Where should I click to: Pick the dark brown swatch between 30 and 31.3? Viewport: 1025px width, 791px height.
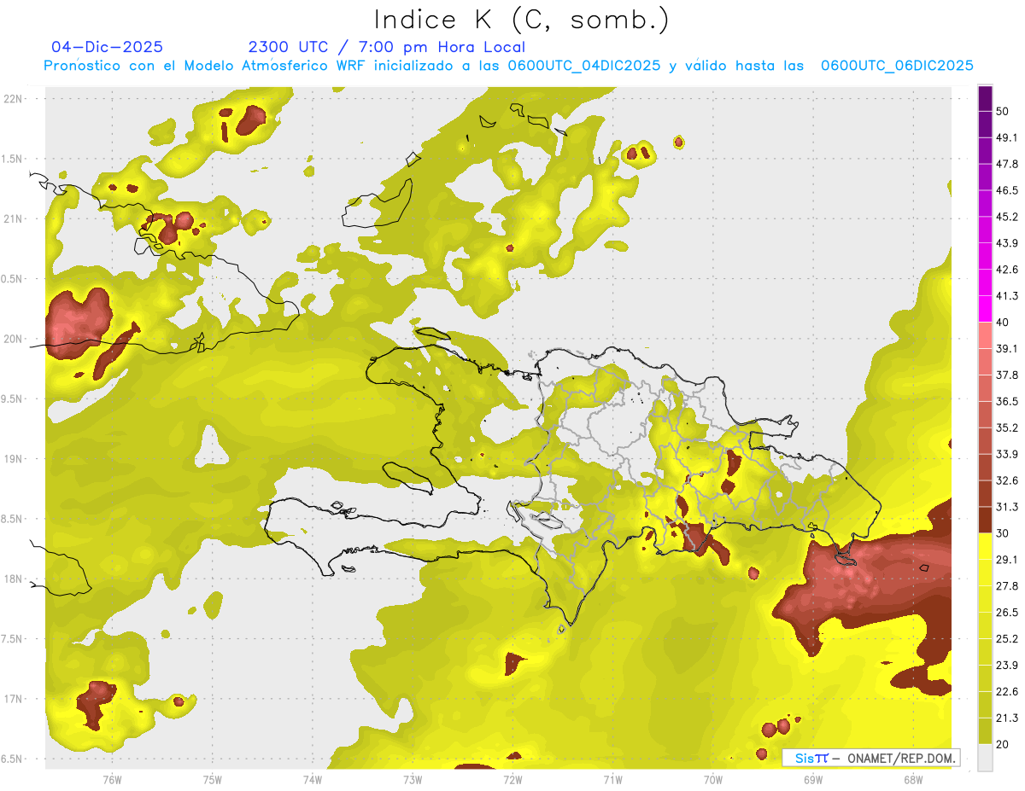(x=986, y=521)
